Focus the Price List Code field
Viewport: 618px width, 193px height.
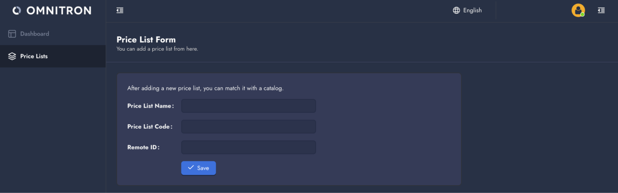coord(248,127)
